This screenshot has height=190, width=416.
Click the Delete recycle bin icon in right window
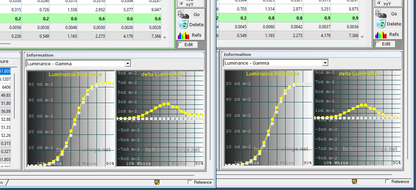coord(380,24)
